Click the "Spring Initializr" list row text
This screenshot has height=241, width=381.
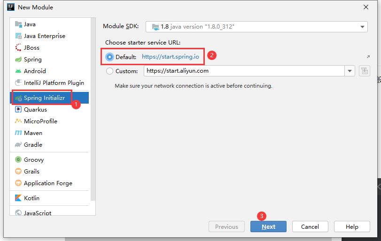coord(45,98)
